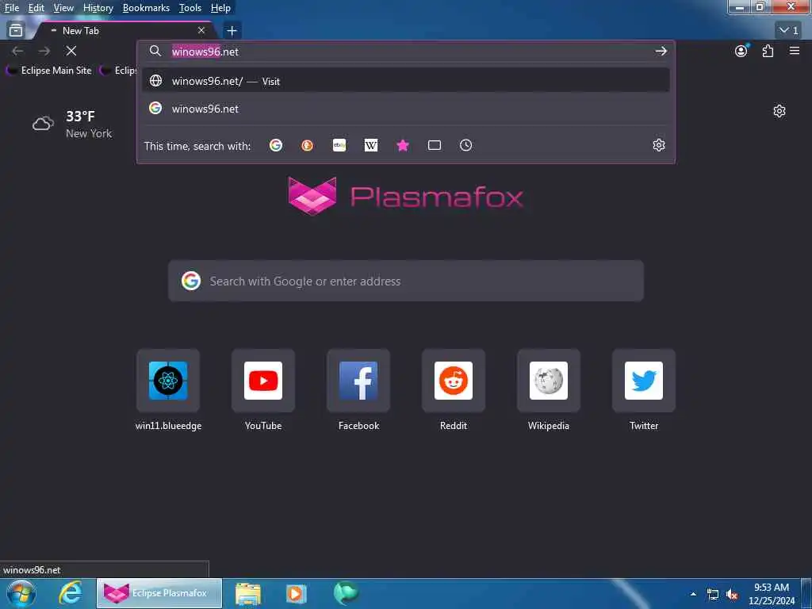Image resolution: width=812 pixels, height=609 pixels.
Task: Click the address bar containing winows96.net
Action: 405,52
